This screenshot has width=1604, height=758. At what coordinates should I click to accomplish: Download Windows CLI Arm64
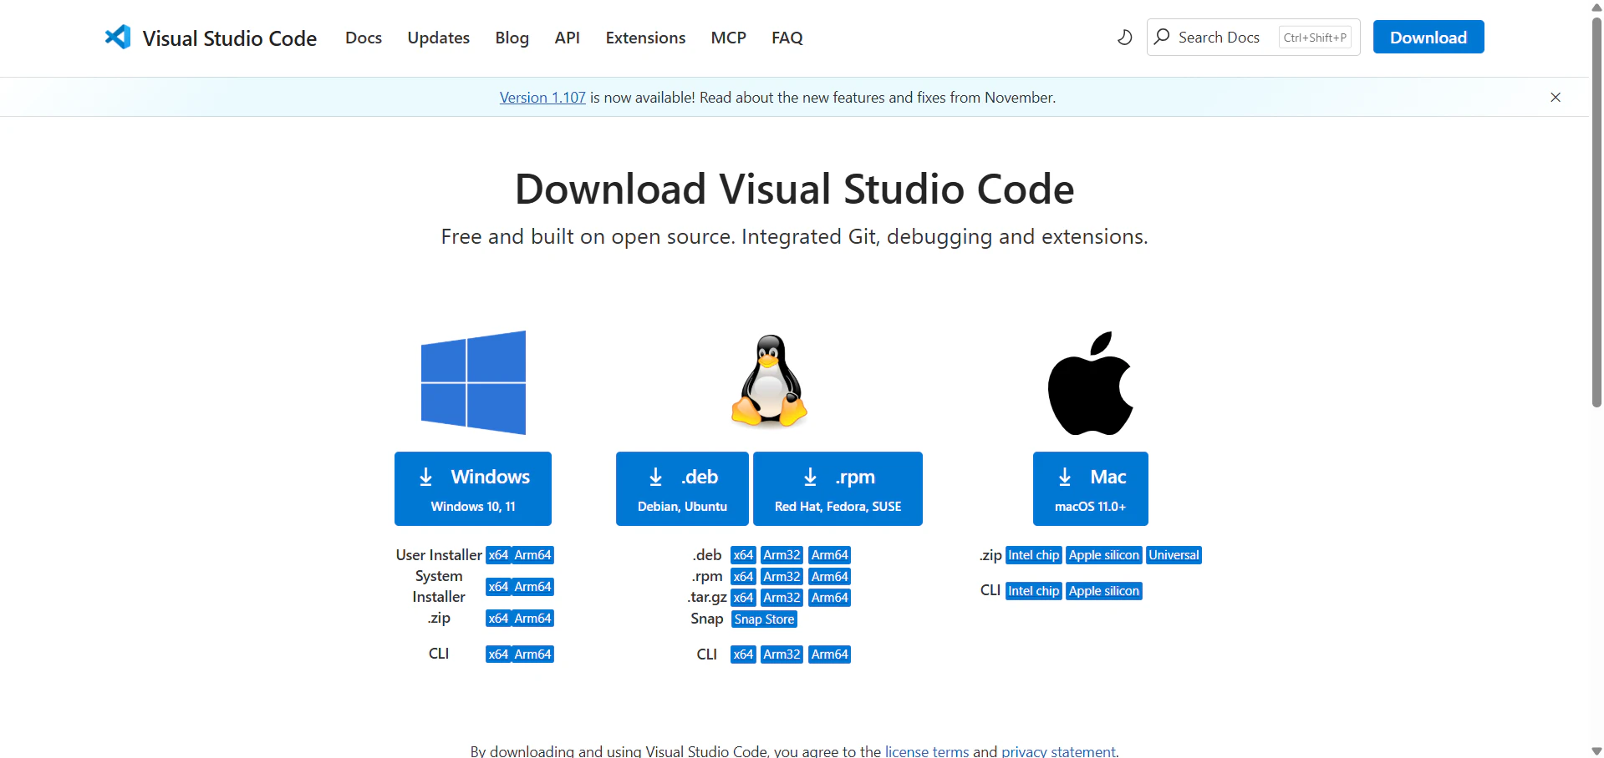pyautogui.click(x=533, y=654)
